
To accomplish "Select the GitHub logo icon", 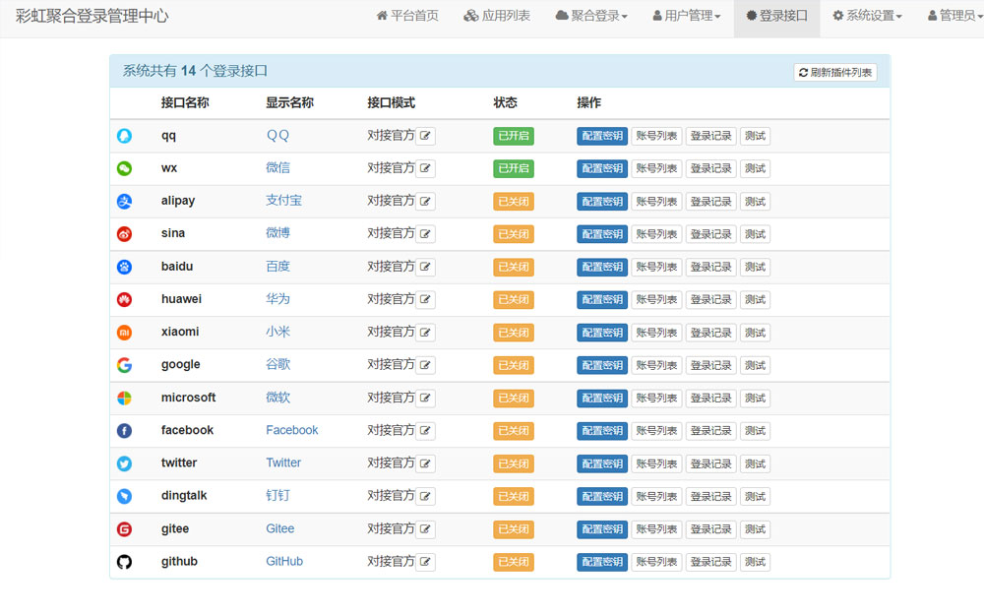I will (x=124, y=562).
